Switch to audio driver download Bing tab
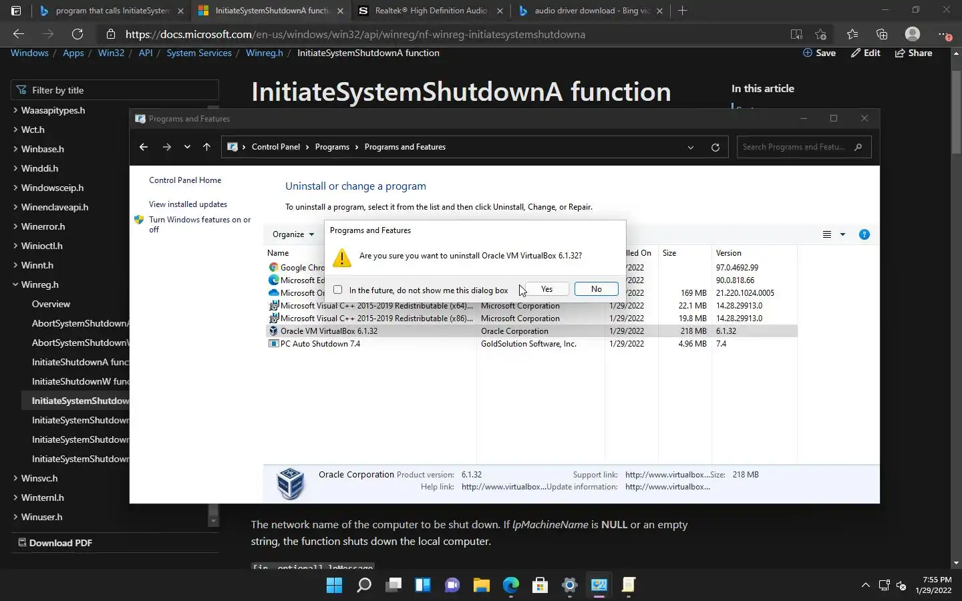The height and width of the screenshot is (601, 962). (x=591, y=11)
